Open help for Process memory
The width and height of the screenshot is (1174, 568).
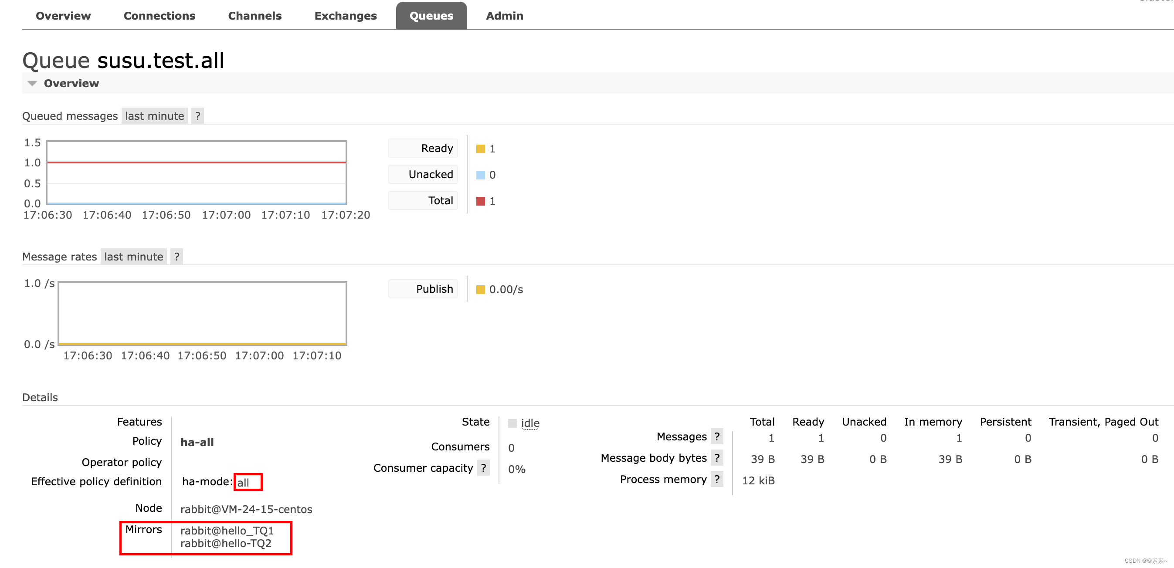pos(717,479)
